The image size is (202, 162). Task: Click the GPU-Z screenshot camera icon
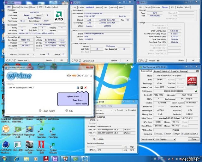(x=197, y=71)
